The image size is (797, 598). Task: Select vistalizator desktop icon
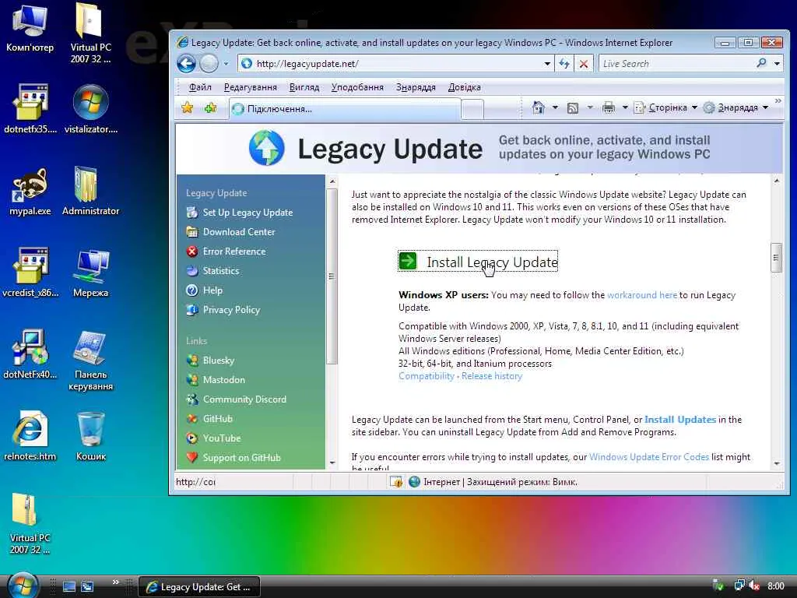[x=91, y=109]
